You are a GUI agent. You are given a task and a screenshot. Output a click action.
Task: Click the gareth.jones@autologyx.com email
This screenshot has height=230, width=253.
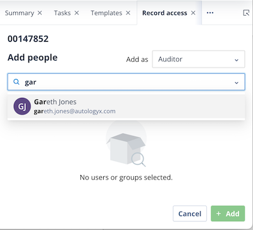click(75, 111)
